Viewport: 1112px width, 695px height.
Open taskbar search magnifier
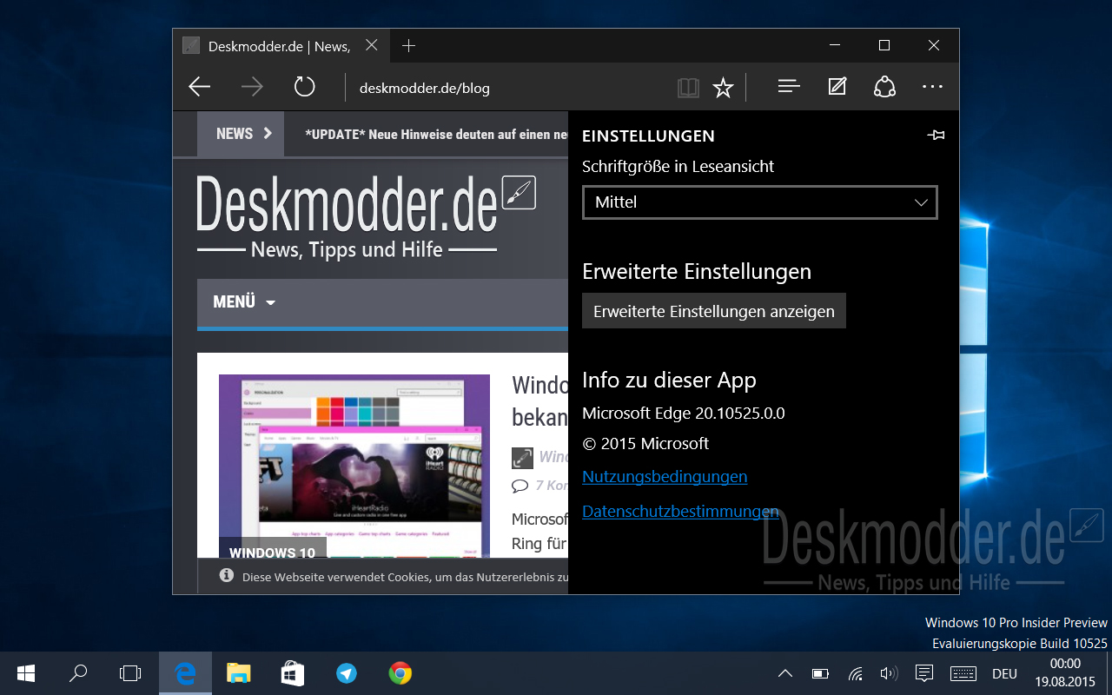point(78,673)
